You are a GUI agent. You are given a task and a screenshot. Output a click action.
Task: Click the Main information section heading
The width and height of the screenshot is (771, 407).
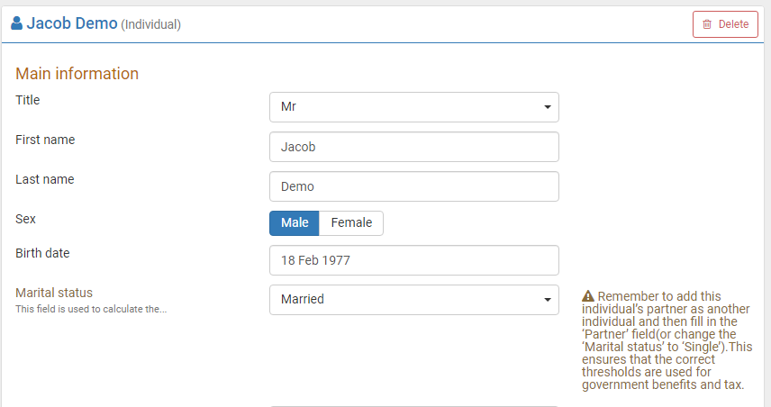pyautogui.click(x=77, y=74)
